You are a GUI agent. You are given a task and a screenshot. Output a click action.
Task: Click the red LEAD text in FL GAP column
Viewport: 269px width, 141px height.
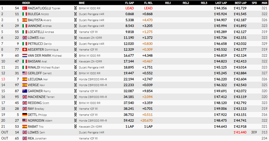[130, 8]
